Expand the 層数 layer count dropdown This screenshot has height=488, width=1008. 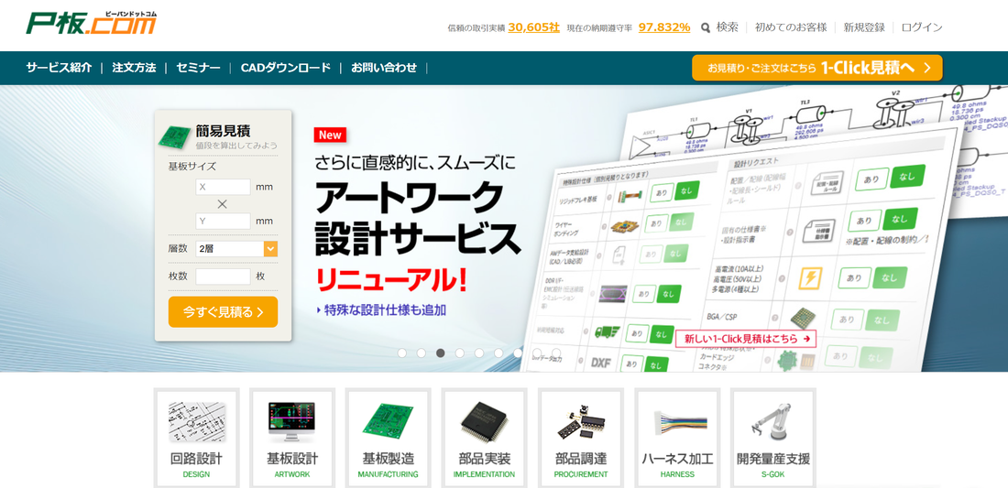(270, 248)
